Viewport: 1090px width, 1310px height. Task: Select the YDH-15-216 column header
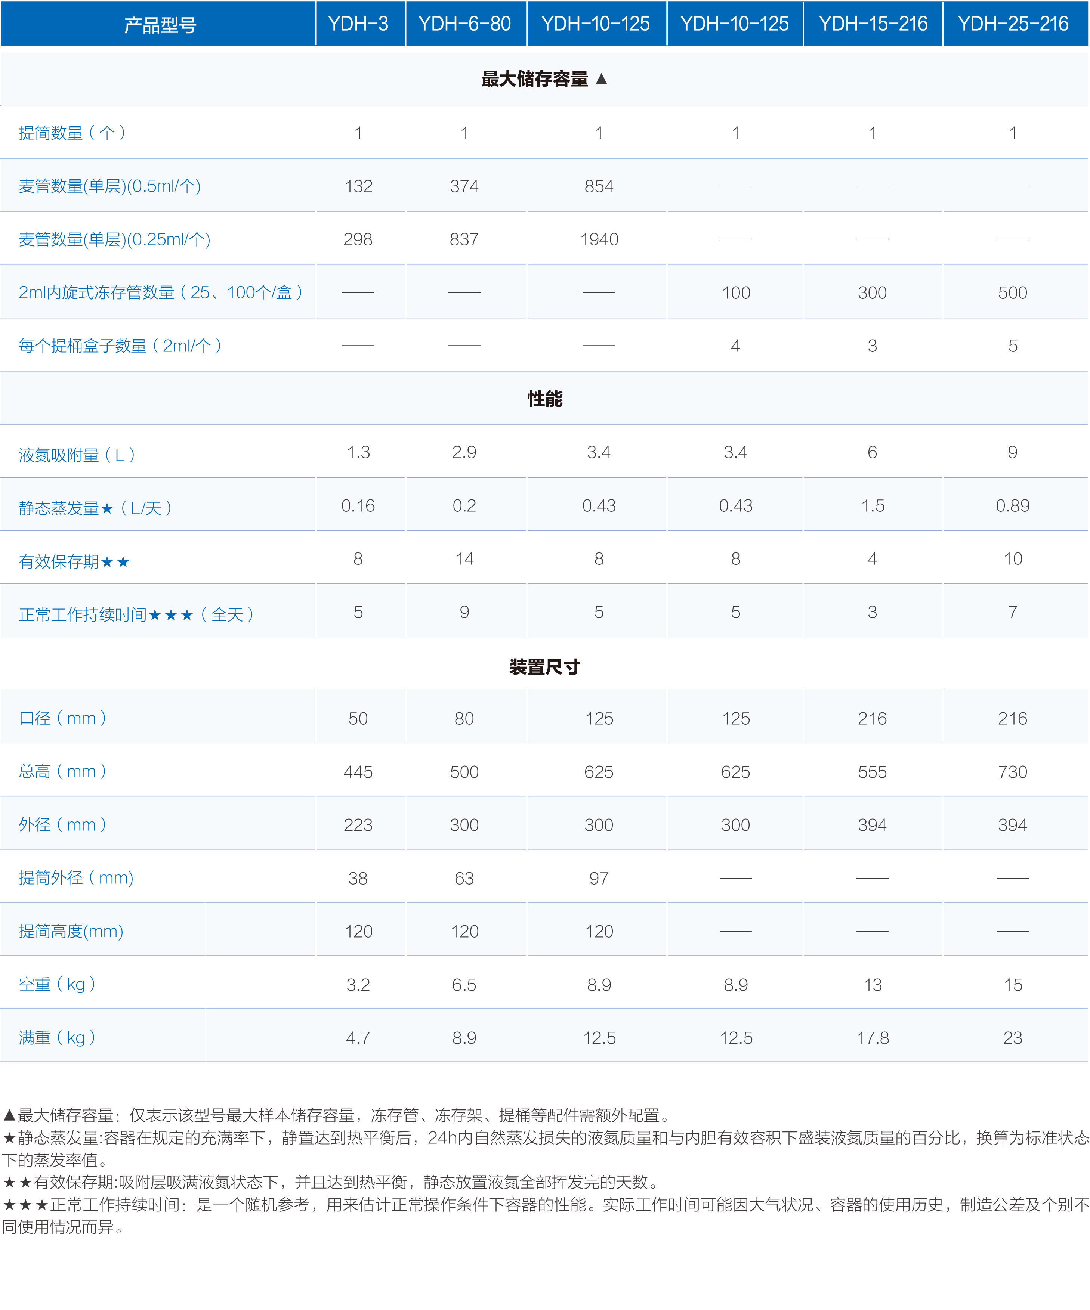click(x=872, y=24)
